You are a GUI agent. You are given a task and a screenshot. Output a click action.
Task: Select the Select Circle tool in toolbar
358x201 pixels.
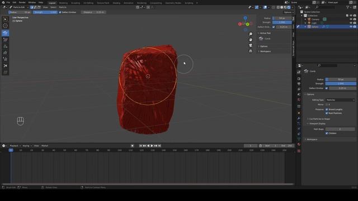point(5,26)
